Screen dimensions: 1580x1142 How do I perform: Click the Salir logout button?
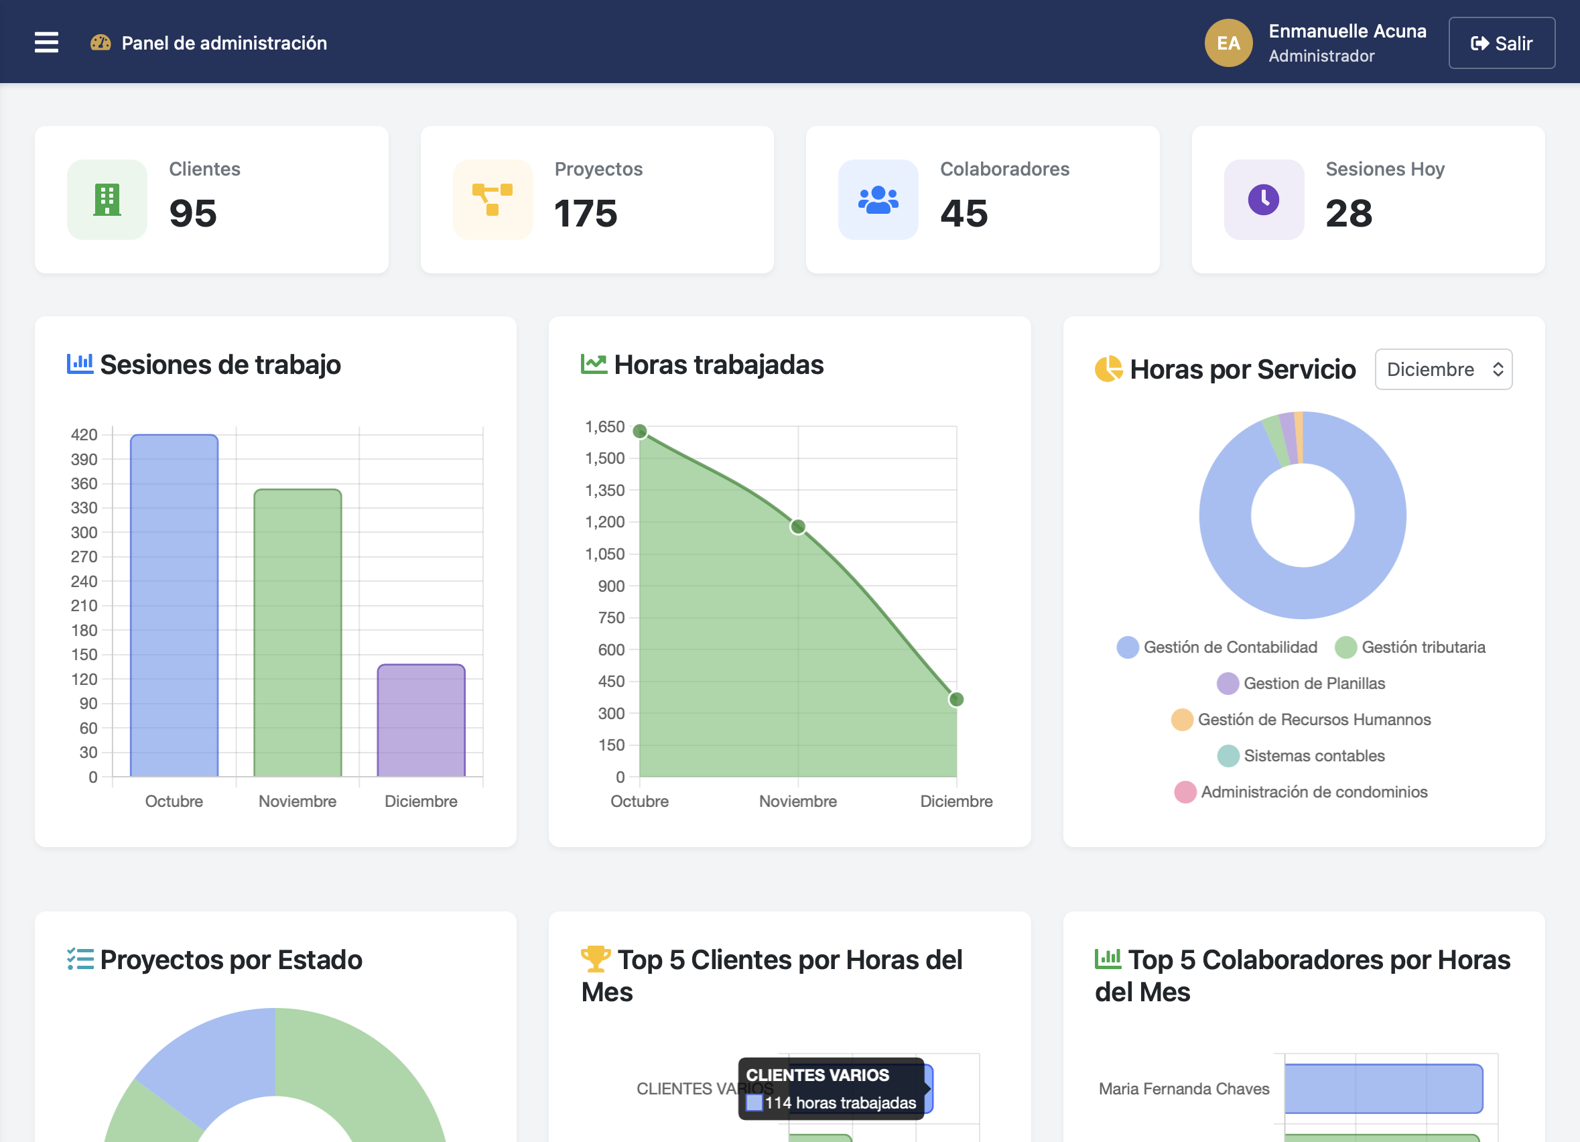pyautogui.click(x=1502, y=42)
